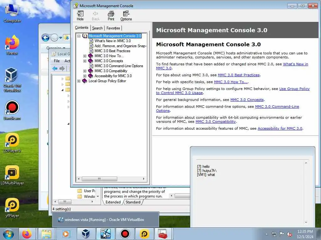The width and height of the screenshot is (321, 240).
Task: Click the forward arrow in Group Policy toolbar
Action: pyautogui.click(x=62, y=68)
